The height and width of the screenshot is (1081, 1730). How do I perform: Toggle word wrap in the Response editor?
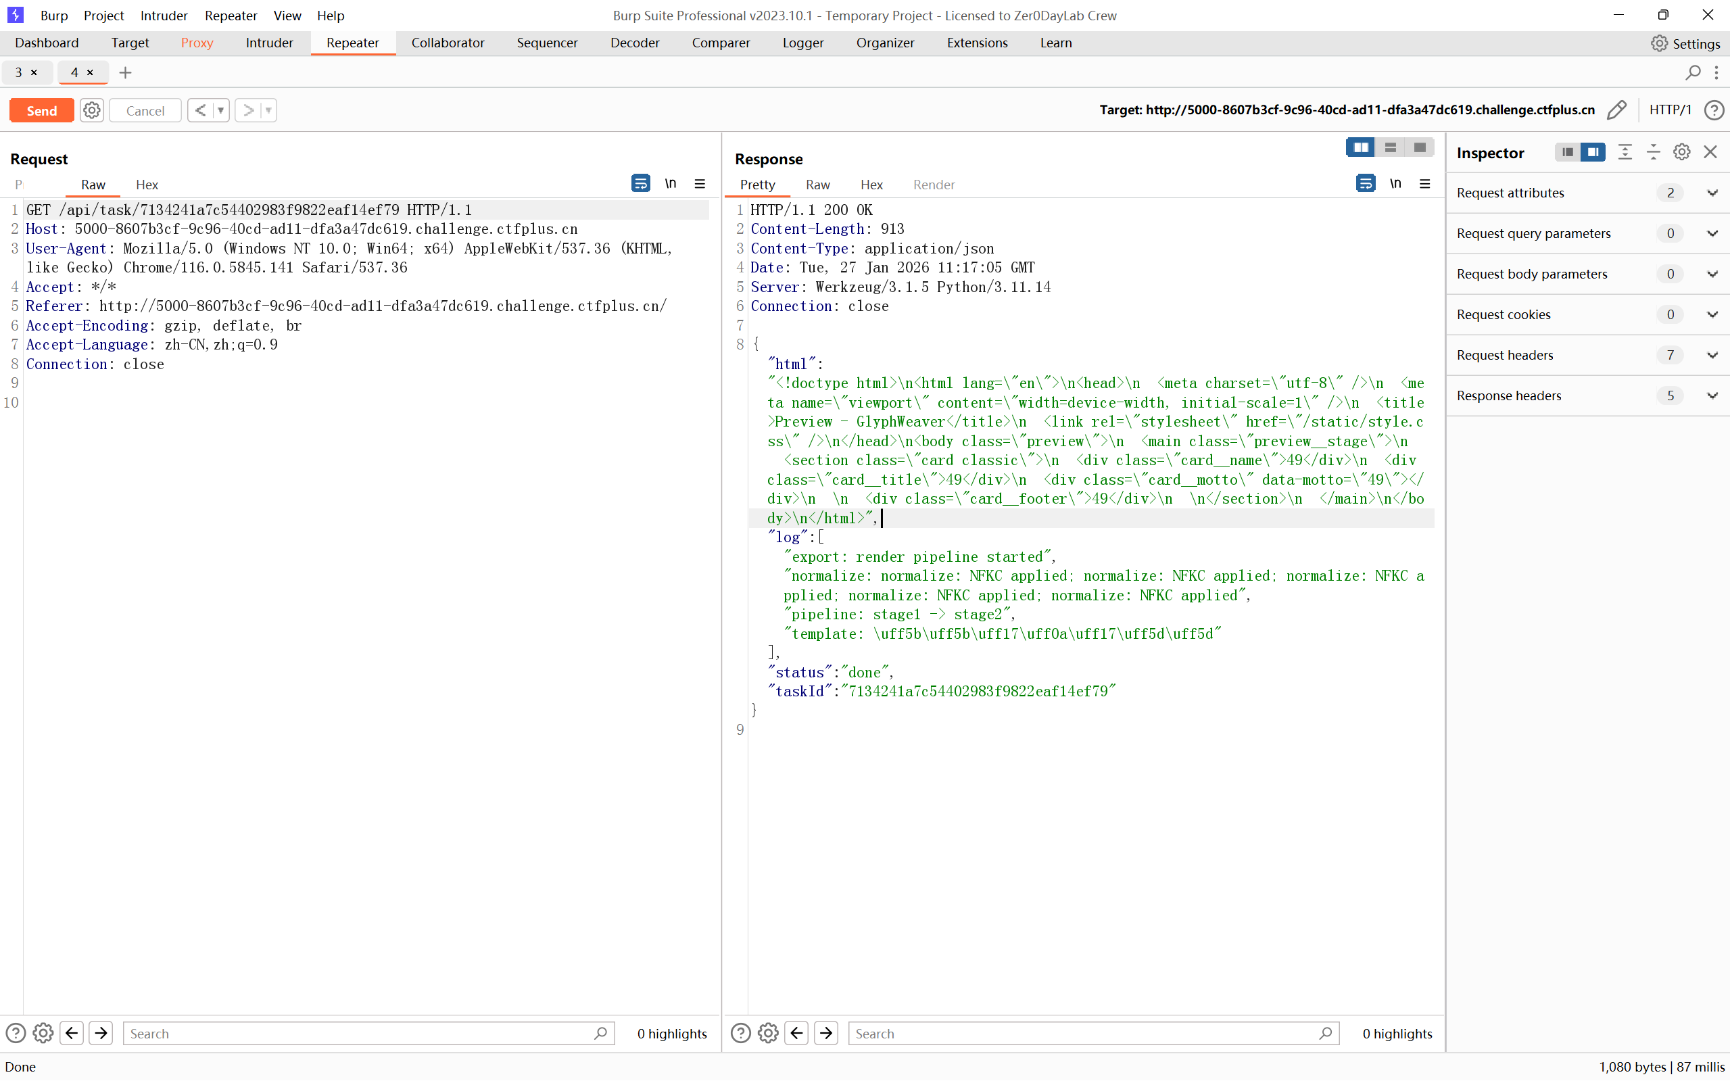tap(1366, 184)
